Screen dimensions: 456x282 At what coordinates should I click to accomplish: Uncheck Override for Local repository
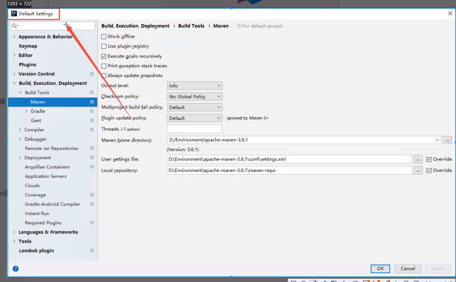[429, 171]
